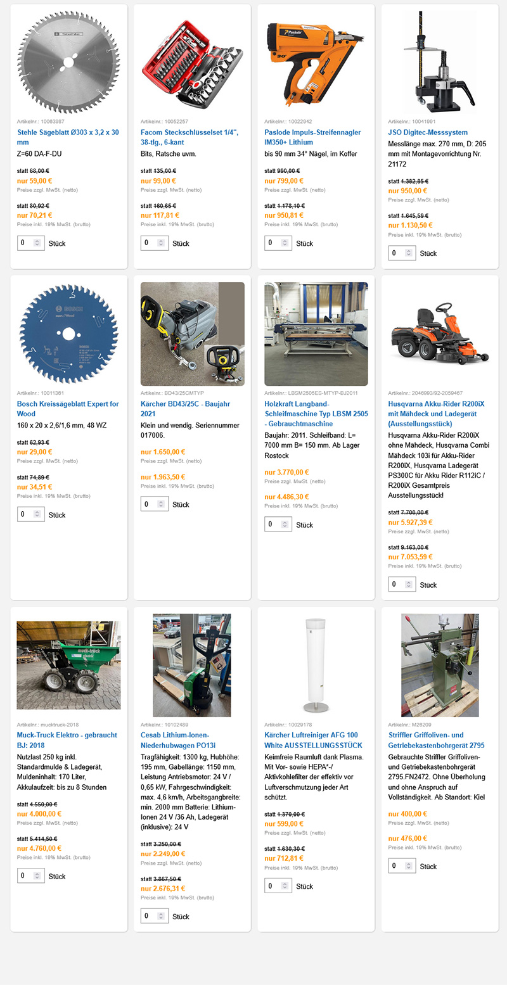Click the Husqvarna ride-on mower image

pyautogui.click(x=439, y=334)
